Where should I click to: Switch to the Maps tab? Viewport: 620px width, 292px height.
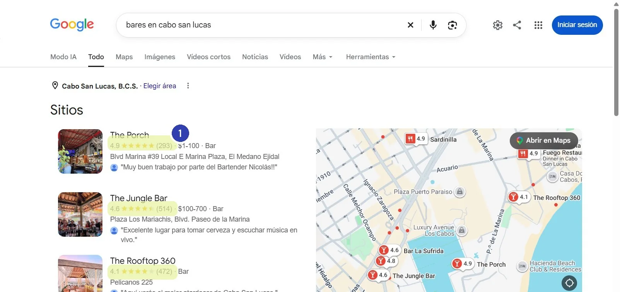coord(124,57)
